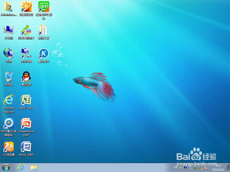This screenshot has width=230, height=172.
Task: Launch the green iQIYI PPS shortcut
Action: 44,10
